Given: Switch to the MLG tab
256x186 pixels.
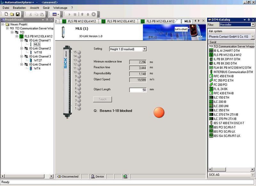Looking at the screenshot, I should (x=187, y=21).
